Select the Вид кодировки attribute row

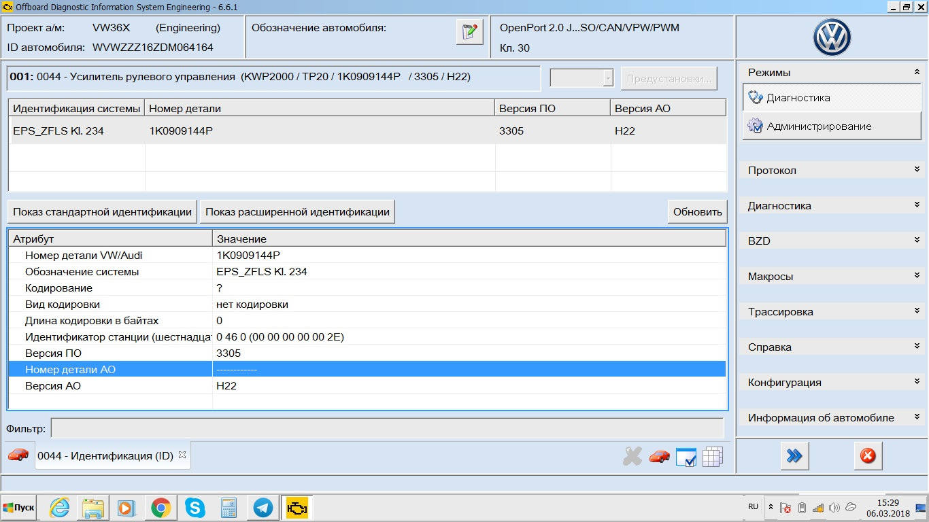(367, 304)
